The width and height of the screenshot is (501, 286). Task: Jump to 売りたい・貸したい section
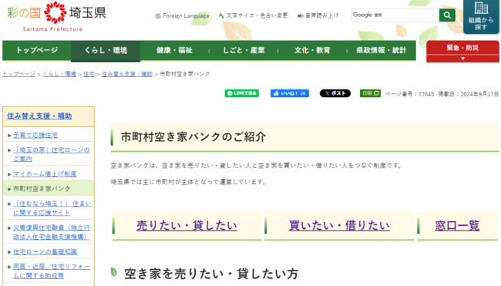(x=187, y=226)
